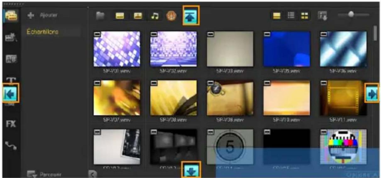Click the SP-V07.wmv file name
This screenshot has width=381, height=178.
click(x=117, y=120)
